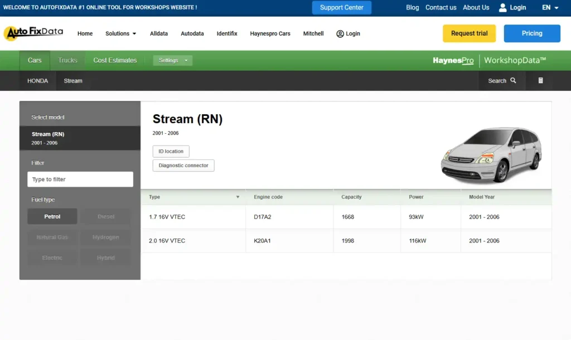The height and width of the screenshot is (340, 571).
Task: Toggle the Electric fuel type filter
Action: pyautogui.click(x=52, y=258)
